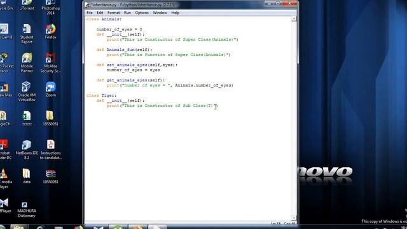Open the Window menu

pos(160,13)
